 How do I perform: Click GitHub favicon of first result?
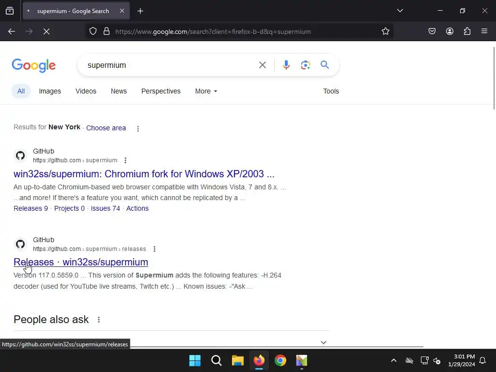pyautogui.click(x=20, y=155)
